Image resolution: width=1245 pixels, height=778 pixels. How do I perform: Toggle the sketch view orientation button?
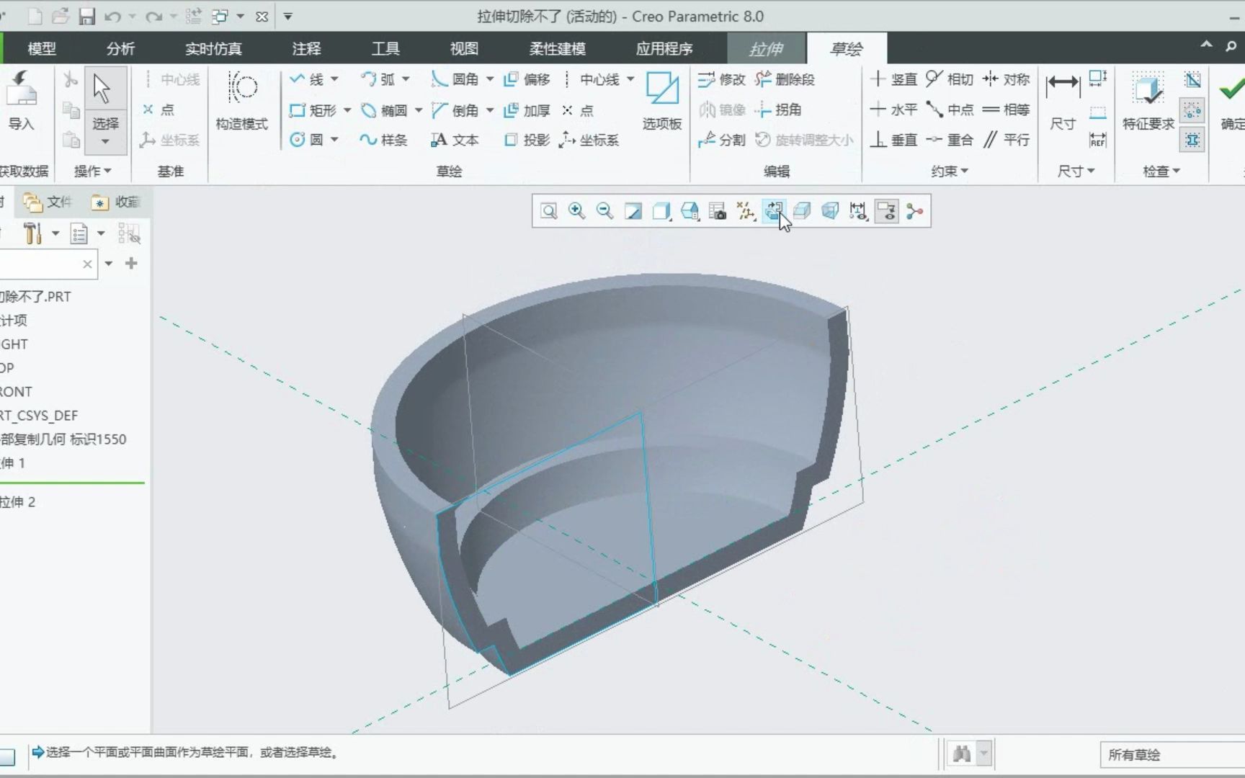(774, 211)
